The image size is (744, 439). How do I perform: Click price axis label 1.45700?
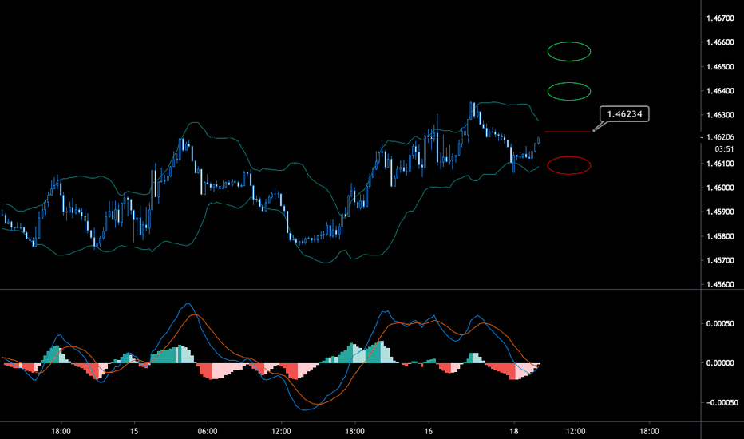[720, 260]
